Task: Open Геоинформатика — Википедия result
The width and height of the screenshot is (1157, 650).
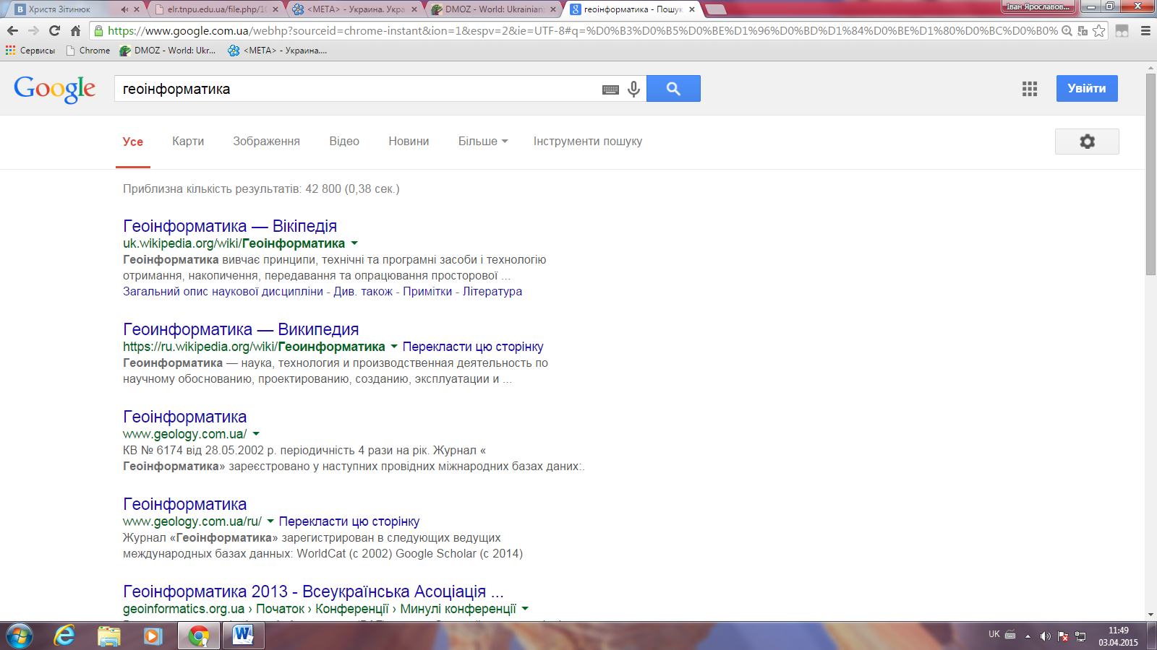Action: pos(241,329)
